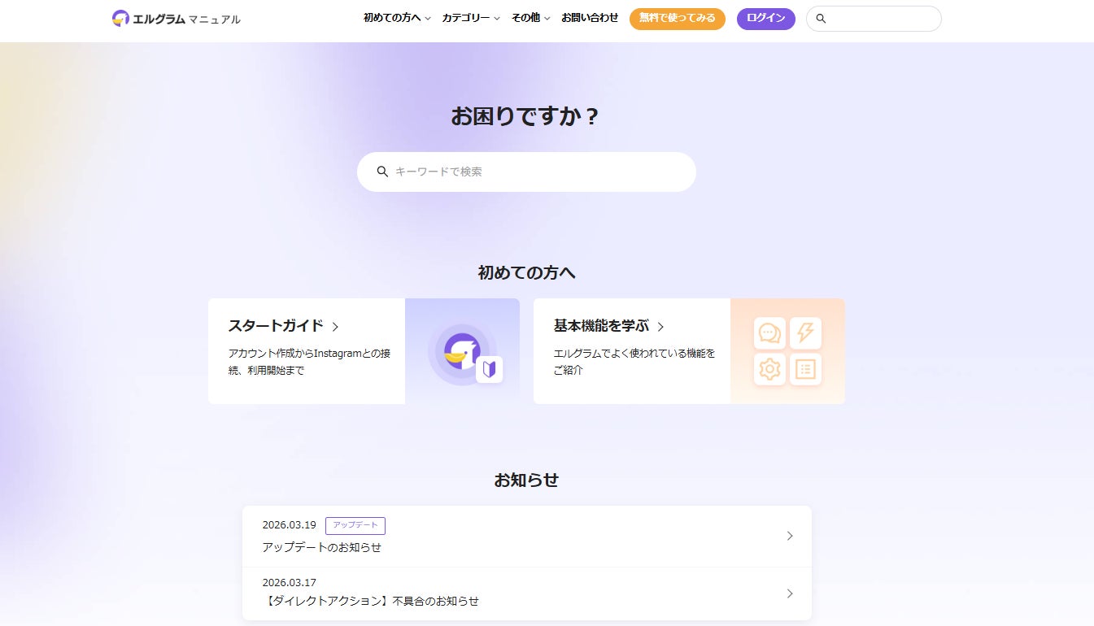Click the エルグラム logo icon in header
The height and width of the screenshot is (626, 1094).
pos(120,18)
